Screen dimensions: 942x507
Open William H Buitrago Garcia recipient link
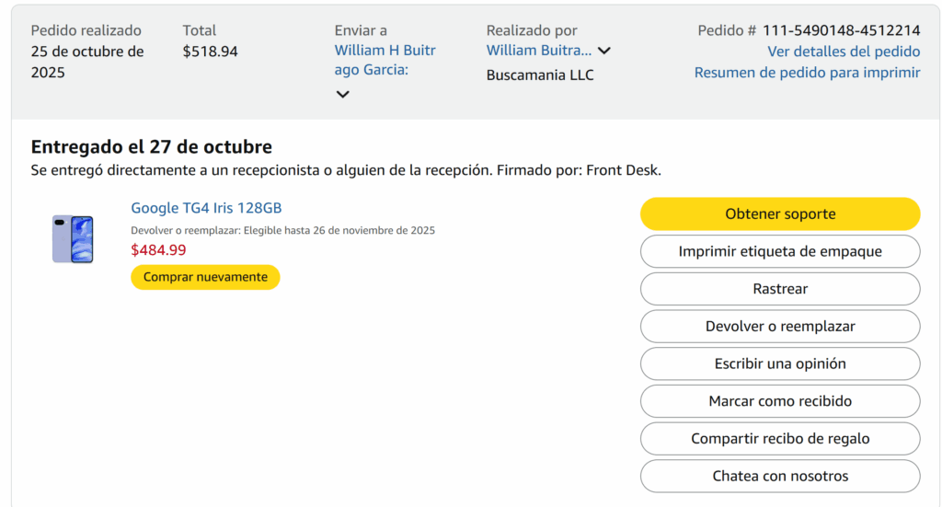pyautogui.click(x=385, y=60)
